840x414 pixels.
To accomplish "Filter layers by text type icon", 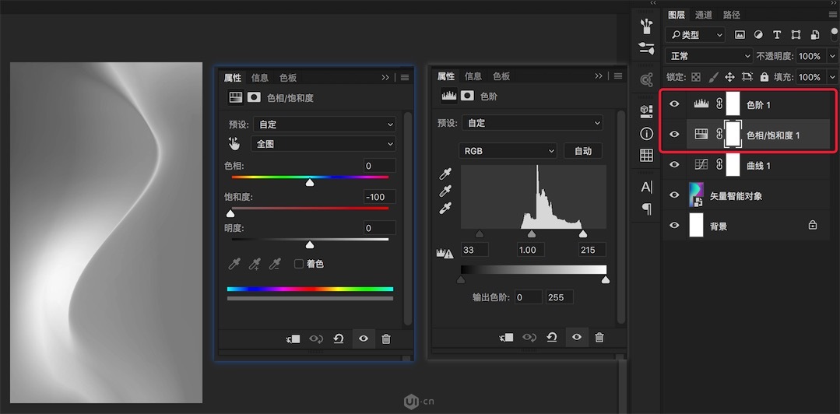I will click(777, 35).
